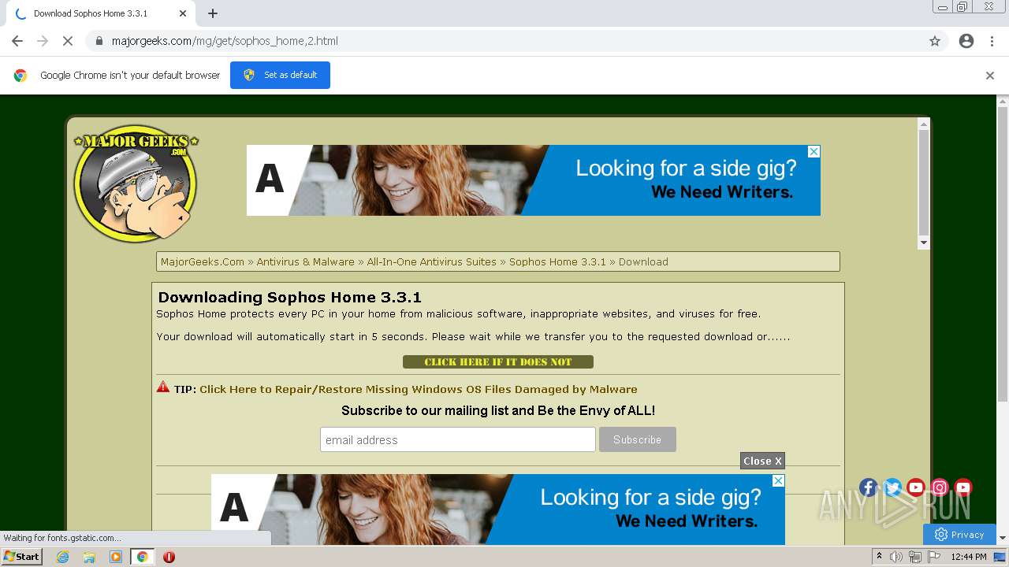Click the 'Click here if it does not' button
Image resolution: width=1009 pixels, height=567 pixels.
[498, 362]
